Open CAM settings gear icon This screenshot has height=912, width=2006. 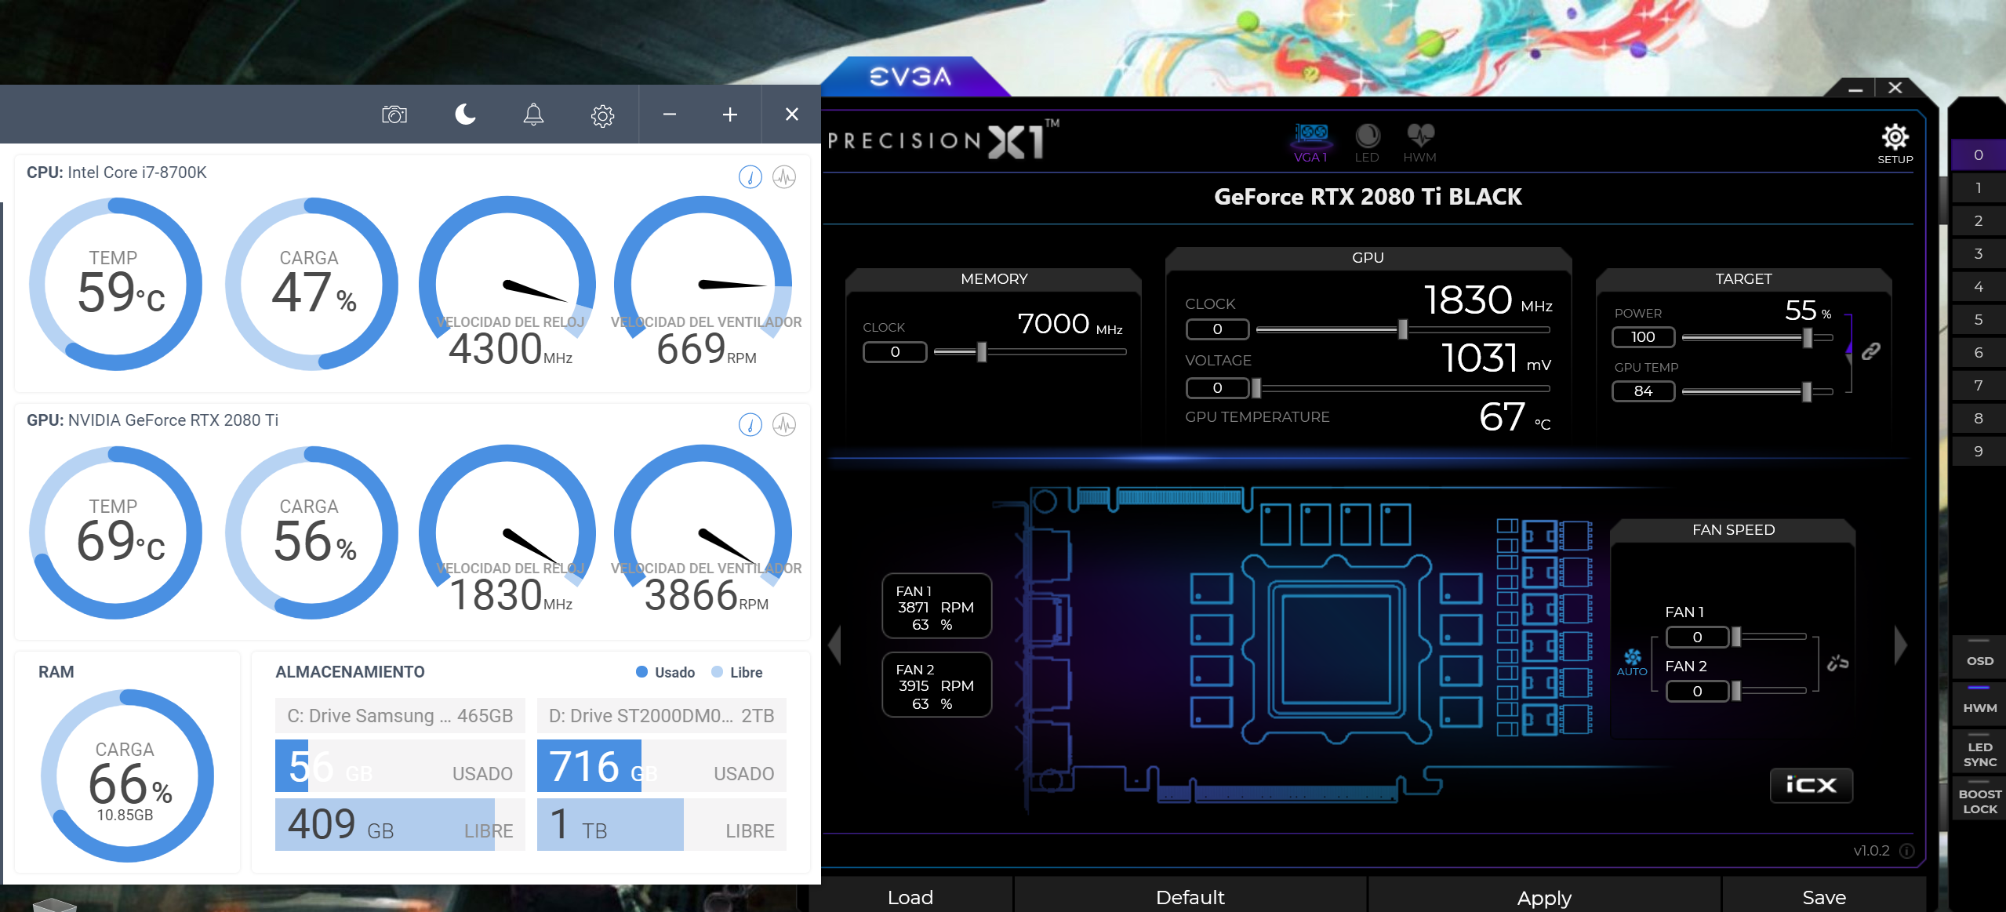(602, 116)
